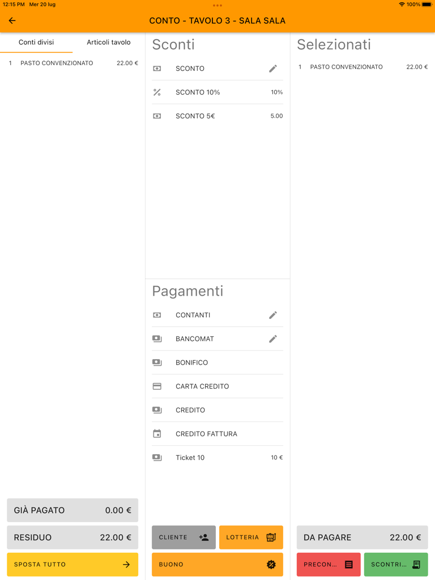Tap the credit card icon for CARTA CREDITO
The height and width of the screenshot is (580, 435).
pyautogui.click(x=157, y=386)
